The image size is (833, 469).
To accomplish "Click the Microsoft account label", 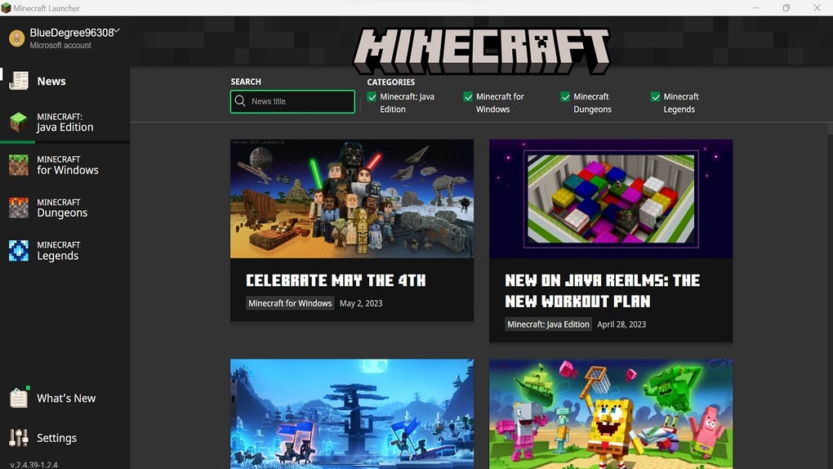I will point(60,45).
